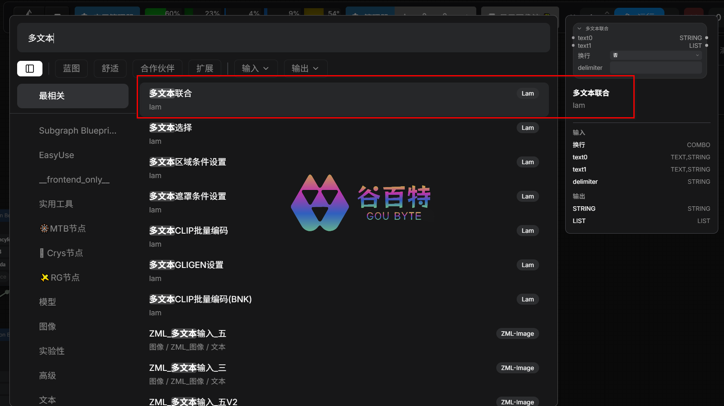Toggle the category sidebar panel icon button

(30, 68)
